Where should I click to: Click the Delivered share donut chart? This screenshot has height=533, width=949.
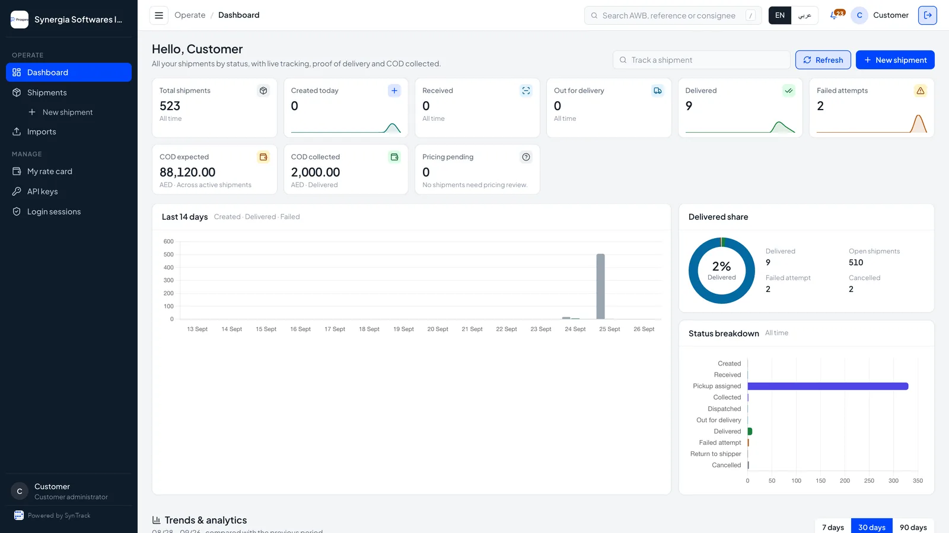(722, 271)
